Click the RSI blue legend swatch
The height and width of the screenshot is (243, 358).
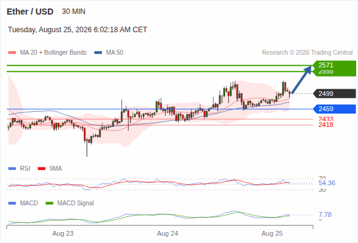click(12, 169)
